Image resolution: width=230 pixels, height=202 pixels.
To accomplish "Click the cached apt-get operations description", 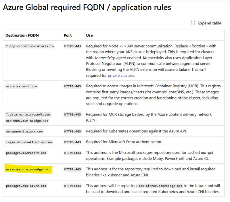I will coord(149,155).
